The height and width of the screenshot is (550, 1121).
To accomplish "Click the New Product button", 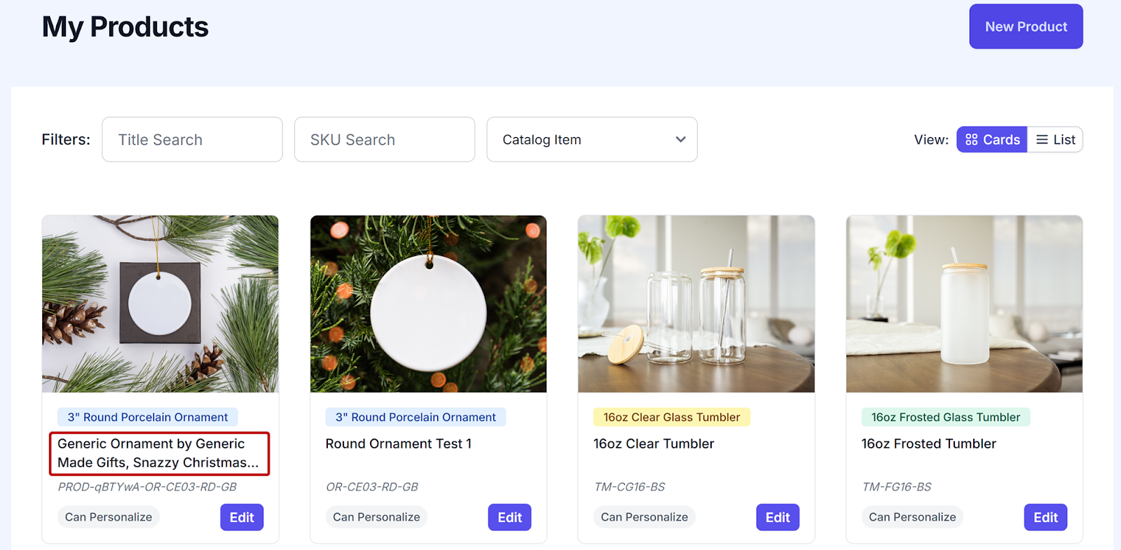I will pyautogui.click(x=1026, y=27).
